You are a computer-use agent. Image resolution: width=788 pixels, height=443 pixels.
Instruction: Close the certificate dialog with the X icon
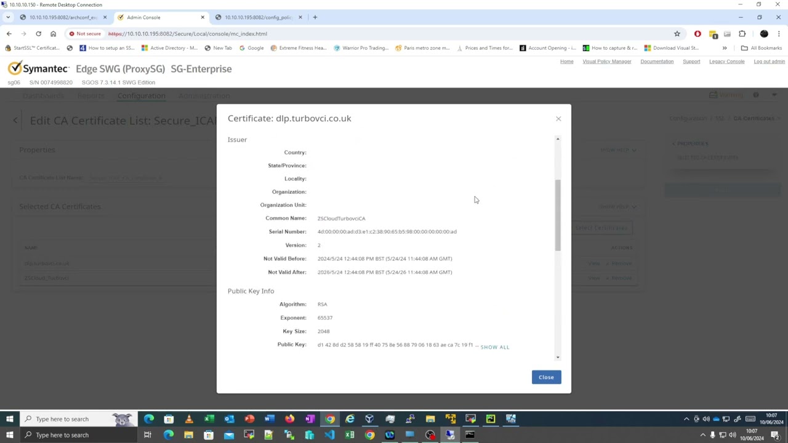(x=558, y=119)
